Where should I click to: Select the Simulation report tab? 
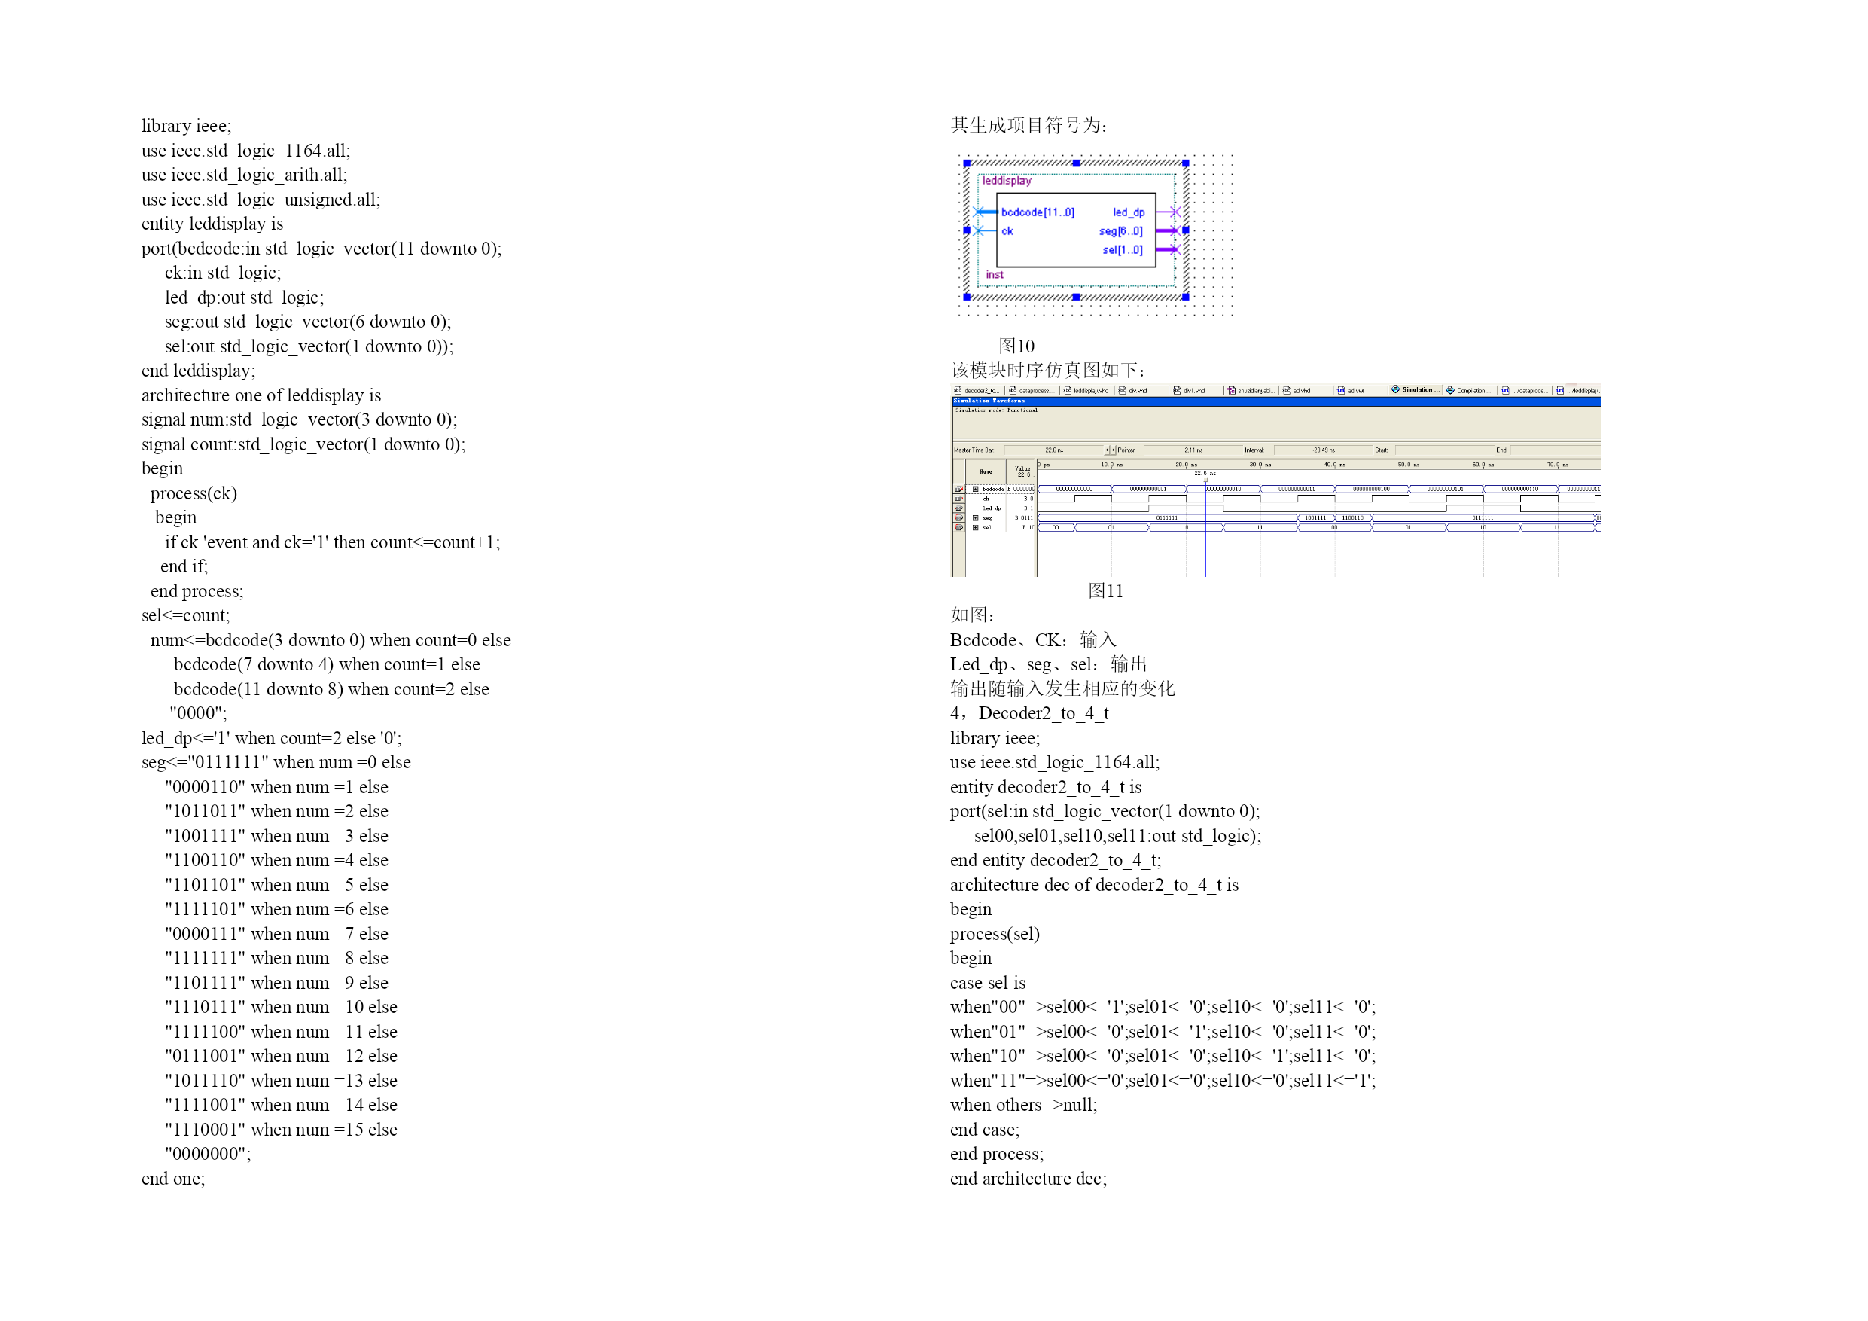tap(1416, 391)
